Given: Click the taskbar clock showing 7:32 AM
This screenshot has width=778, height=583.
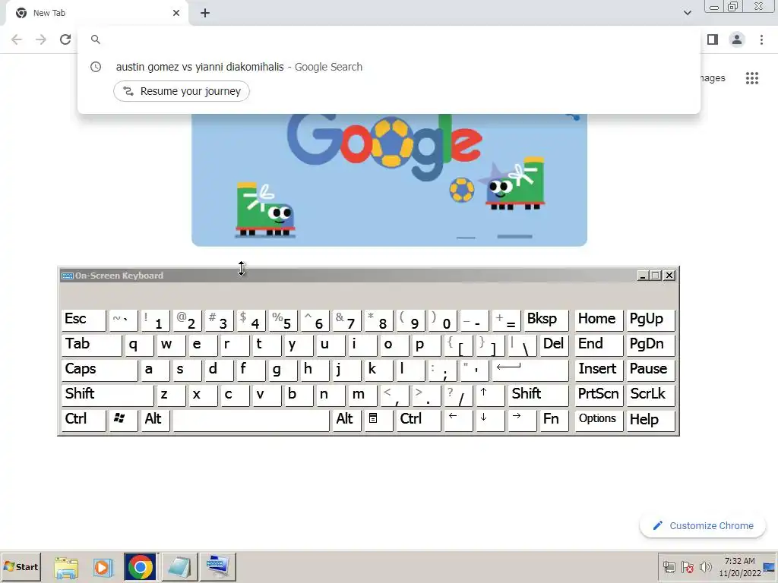Looking at the screenshot, I should coord(739,567).
